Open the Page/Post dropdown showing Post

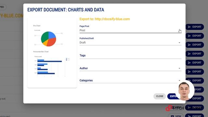click(130, 30)
